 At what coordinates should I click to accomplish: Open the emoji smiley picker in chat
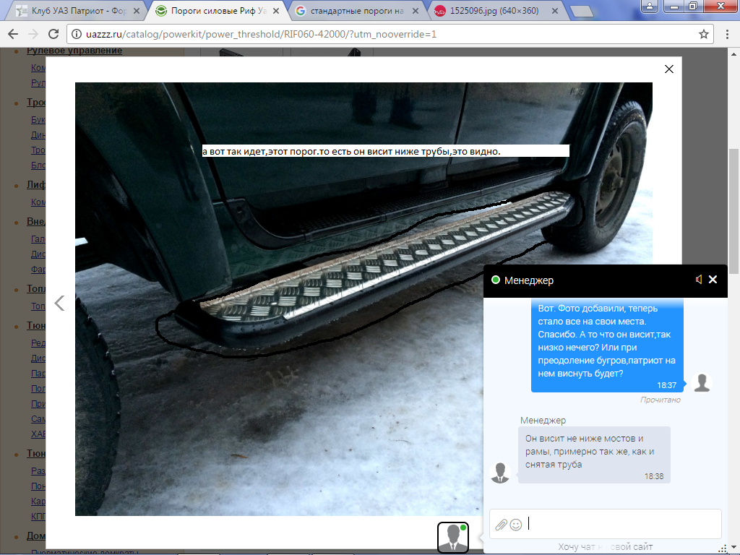click(x=516, y=524)
